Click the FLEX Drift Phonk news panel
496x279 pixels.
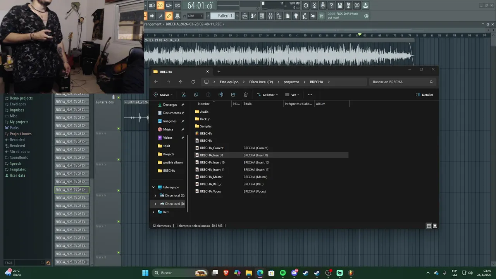[x=348, y=15]
